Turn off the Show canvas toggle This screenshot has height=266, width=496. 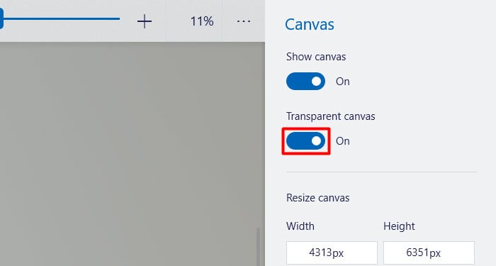pyautogui.click(x=305, y=82)
